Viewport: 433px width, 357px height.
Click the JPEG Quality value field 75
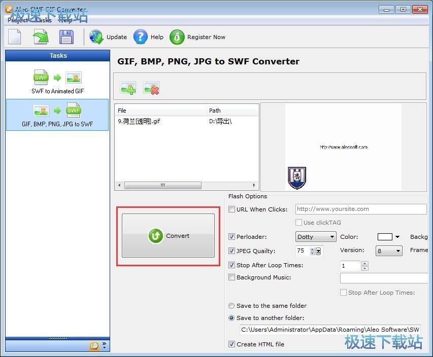pos(303,251)
